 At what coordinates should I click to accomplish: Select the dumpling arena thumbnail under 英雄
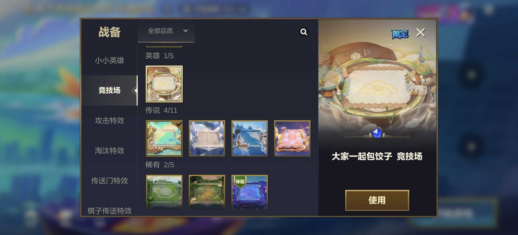pos(164,84)
